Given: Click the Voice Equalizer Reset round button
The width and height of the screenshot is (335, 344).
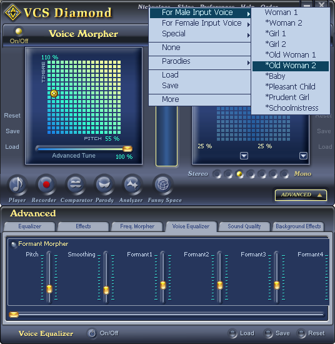Looking at the screenshot, I should click(x=301, y=333).
